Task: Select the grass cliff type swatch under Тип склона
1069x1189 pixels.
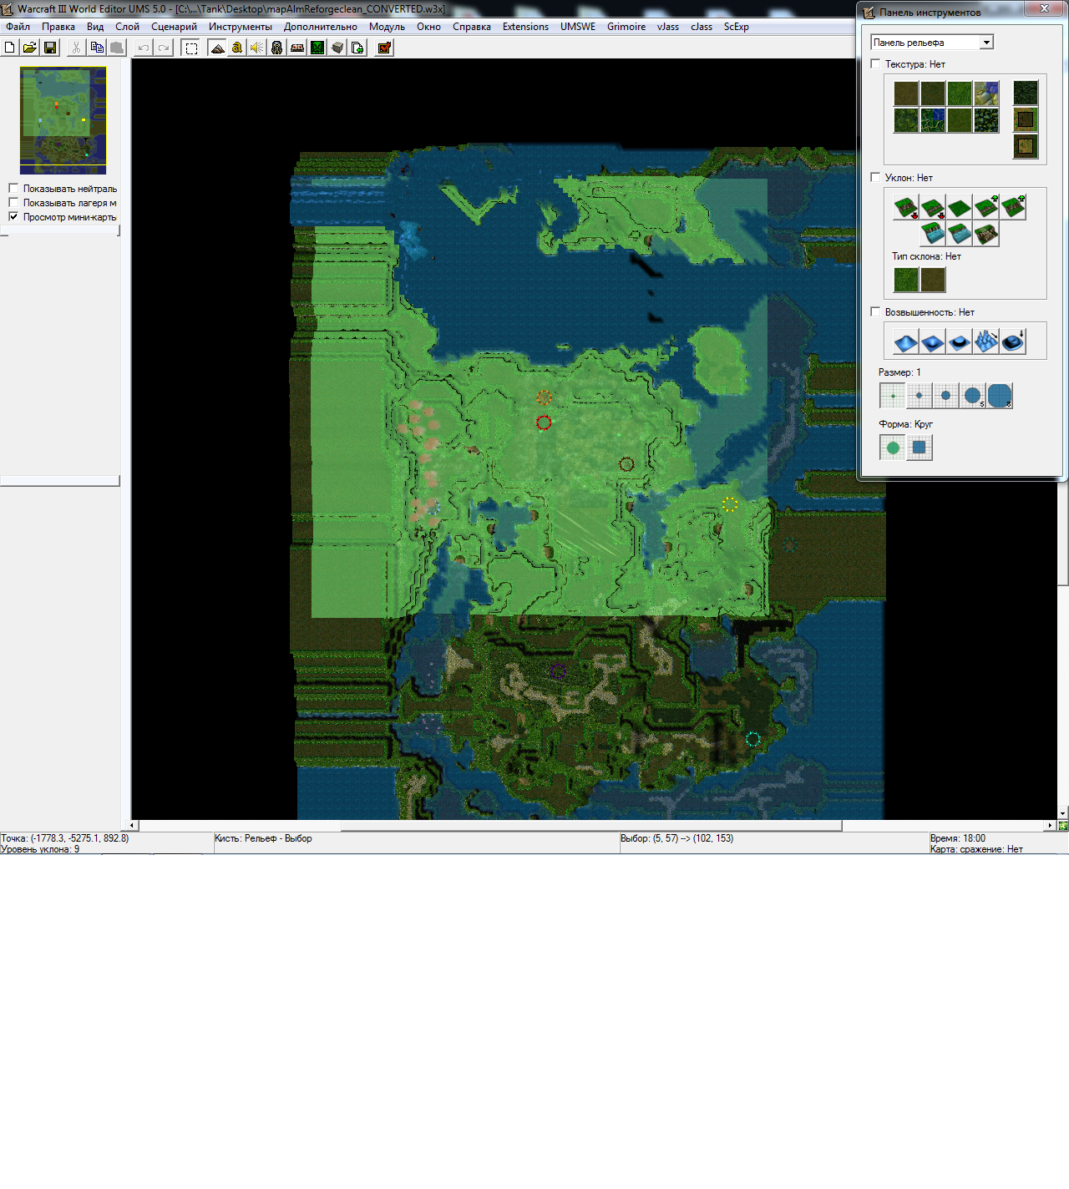Action: coord(906,280)
